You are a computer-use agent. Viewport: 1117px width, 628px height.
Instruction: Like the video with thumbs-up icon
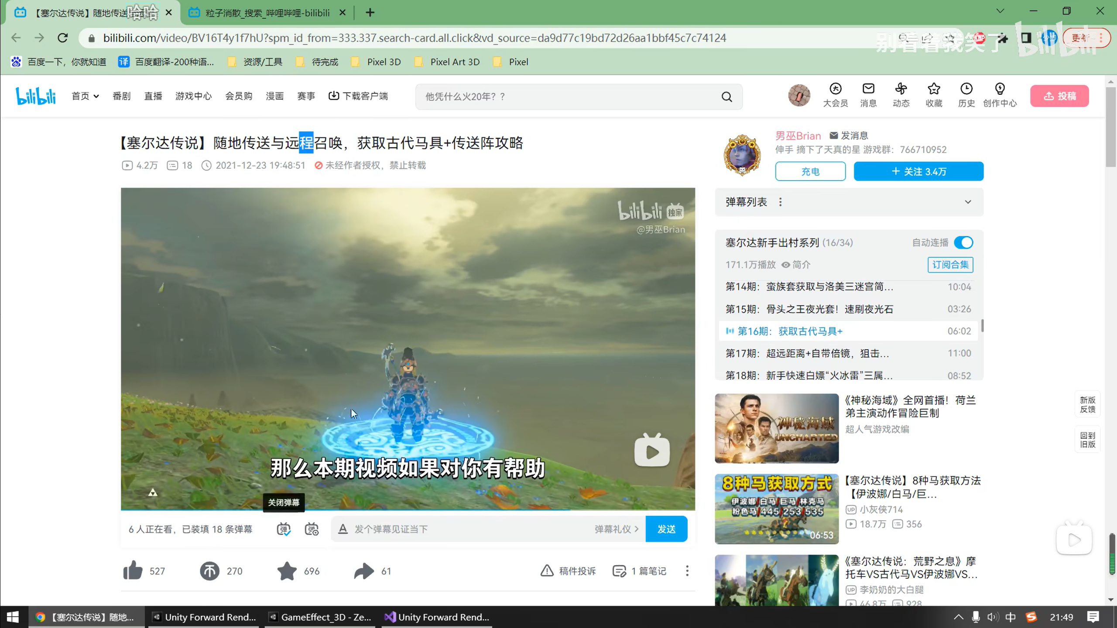pos(133,570)
